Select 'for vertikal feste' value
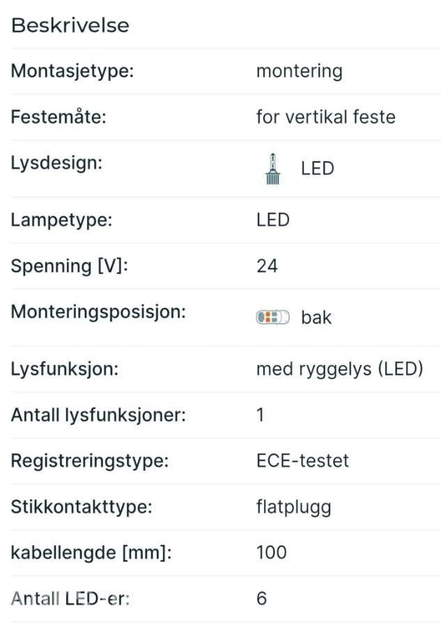441x627 pixels. click(x=325, y=116)
